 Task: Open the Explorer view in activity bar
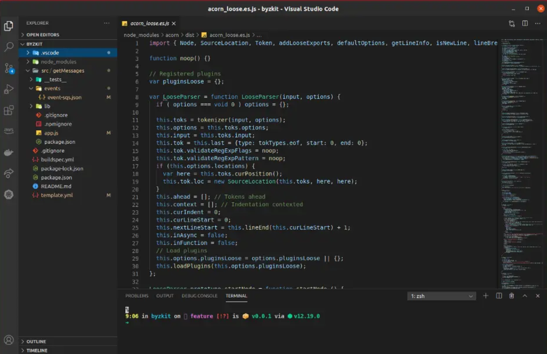coord(9,26)
